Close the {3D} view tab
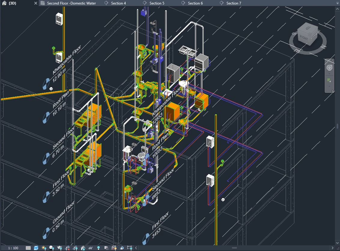 (36, 3)
